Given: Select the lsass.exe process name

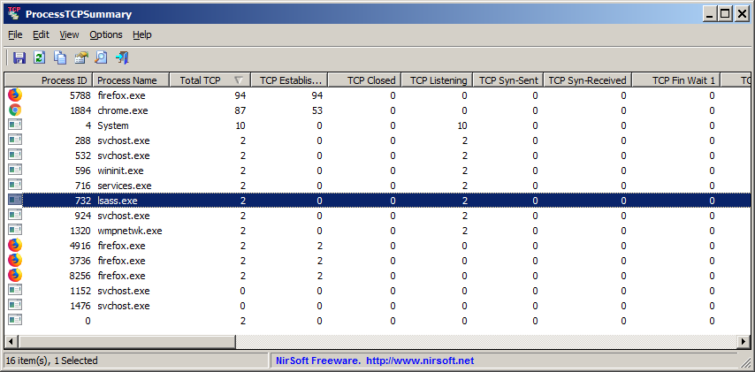Looking at the screenshot, I should click(x=118, y=201).
